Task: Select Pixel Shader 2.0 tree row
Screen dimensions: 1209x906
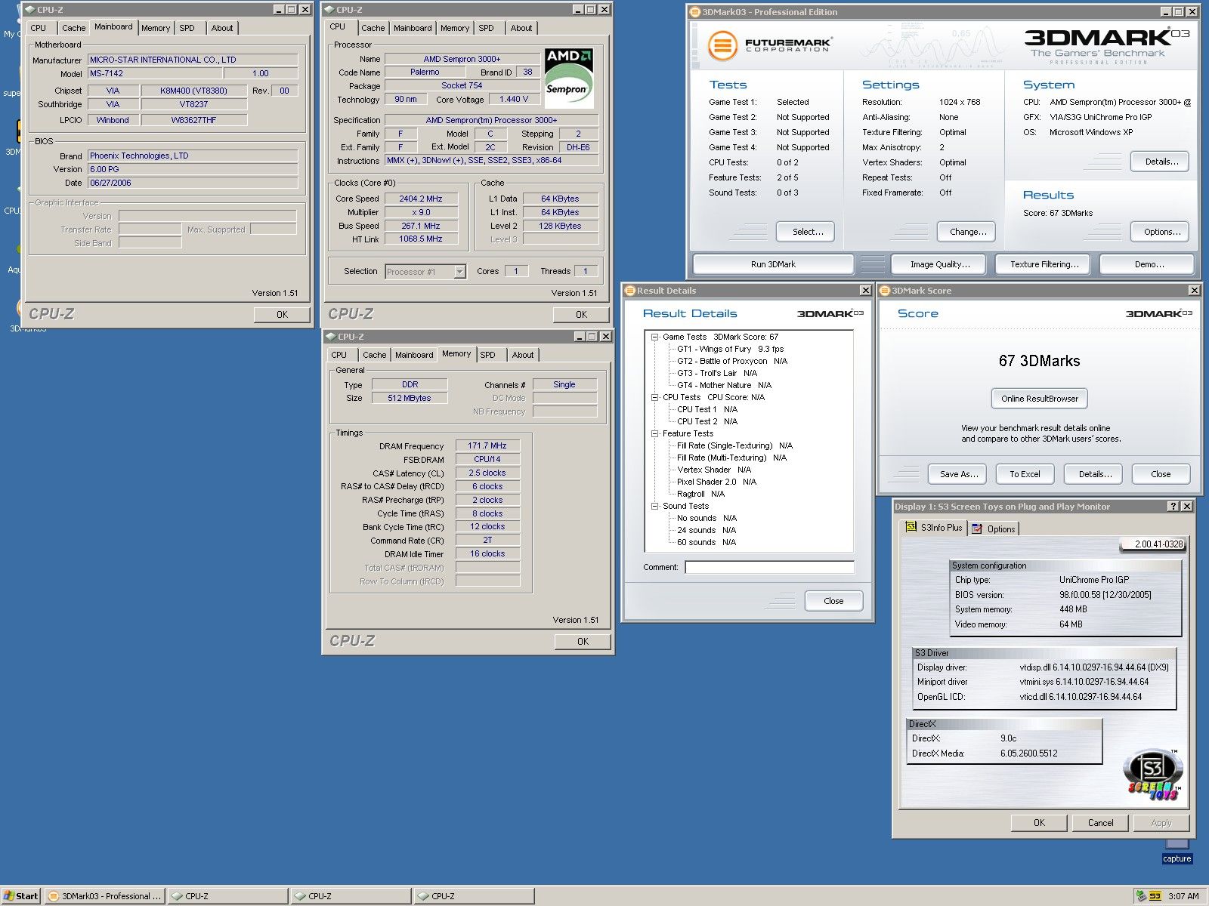Action: (716, 482)
